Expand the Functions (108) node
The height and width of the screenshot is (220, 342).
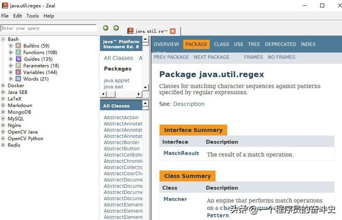(x=11, y=52)
